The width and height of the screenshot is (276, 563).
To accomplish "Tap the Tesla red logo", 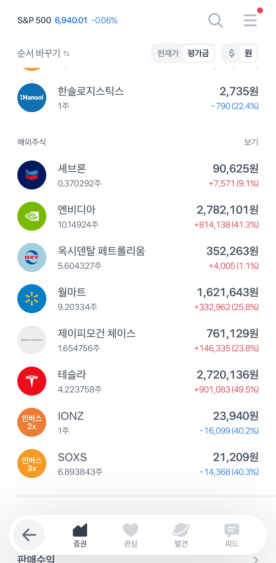I will click(x=32, y=381).
